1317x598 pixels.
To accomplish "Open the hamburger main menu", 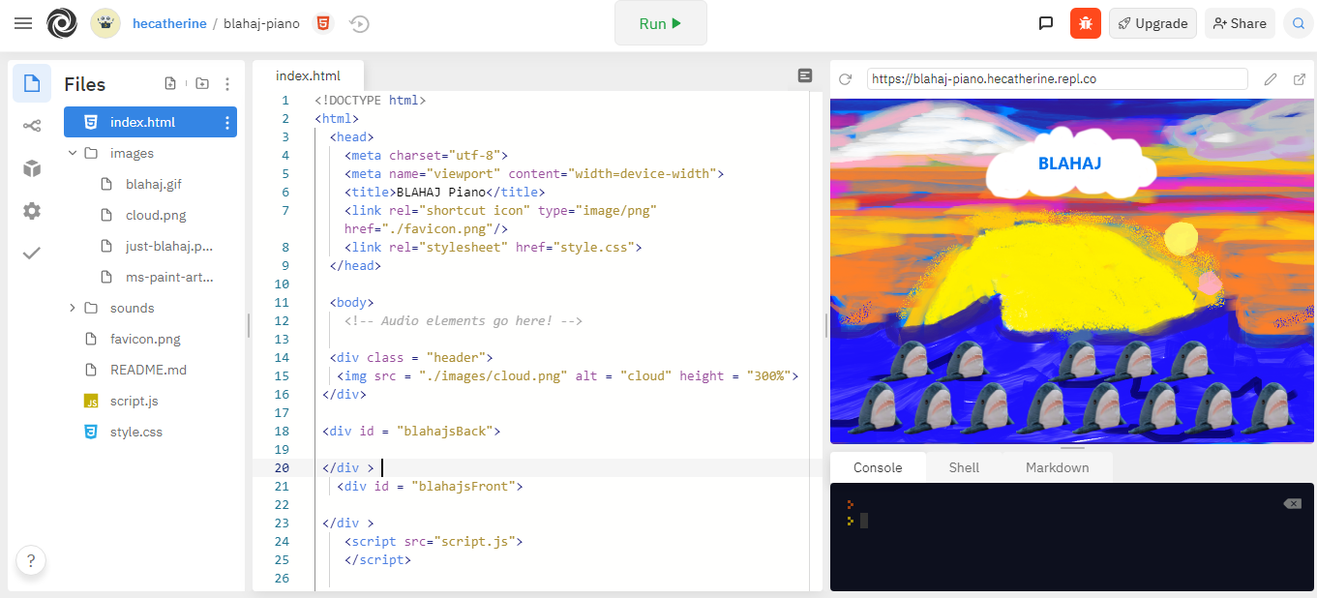I will tap(23, 23).
